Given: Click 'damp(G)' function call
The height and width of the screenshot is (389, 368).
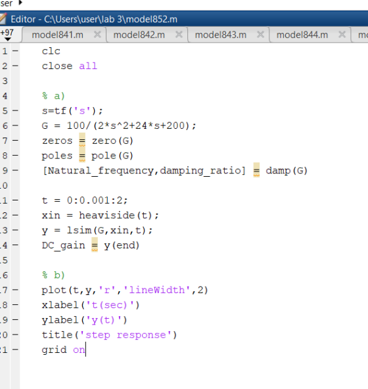Looking at the screenshot, I should [287, 171].
